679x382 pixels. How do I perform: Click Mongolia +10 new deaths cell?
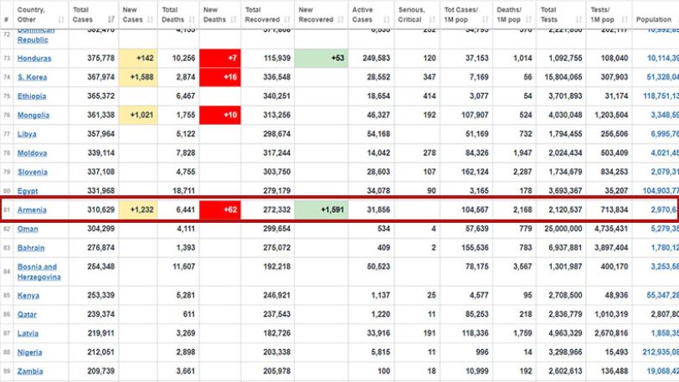tap(220, 116)
